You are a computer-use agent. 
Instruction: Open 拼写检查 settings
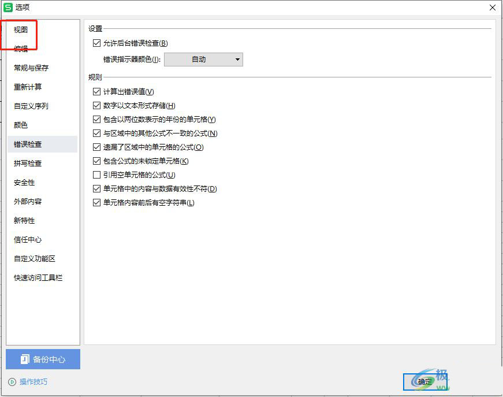(x=28, y=164)
